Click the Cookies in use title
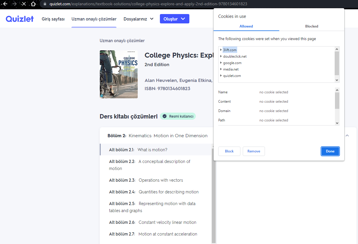358x244 pixels. pos(232,16)
